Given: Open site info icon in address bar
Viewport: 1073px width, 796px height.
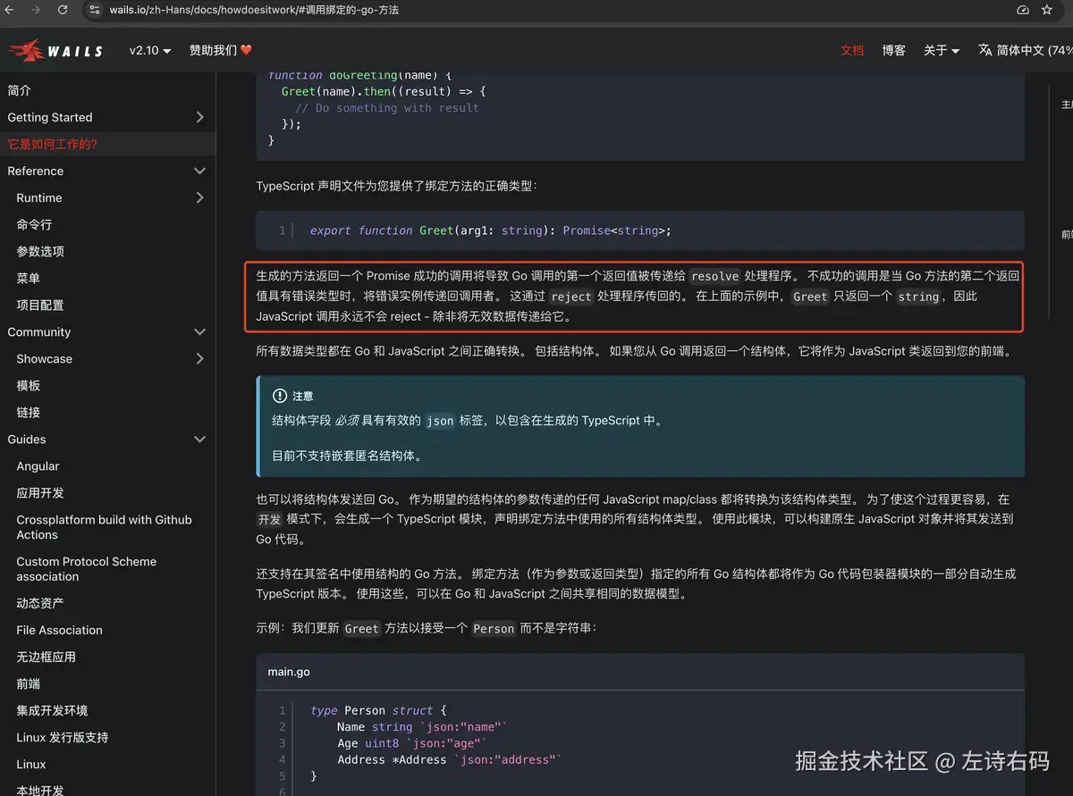Looking at the screenshot, I should tap(95, 10).
